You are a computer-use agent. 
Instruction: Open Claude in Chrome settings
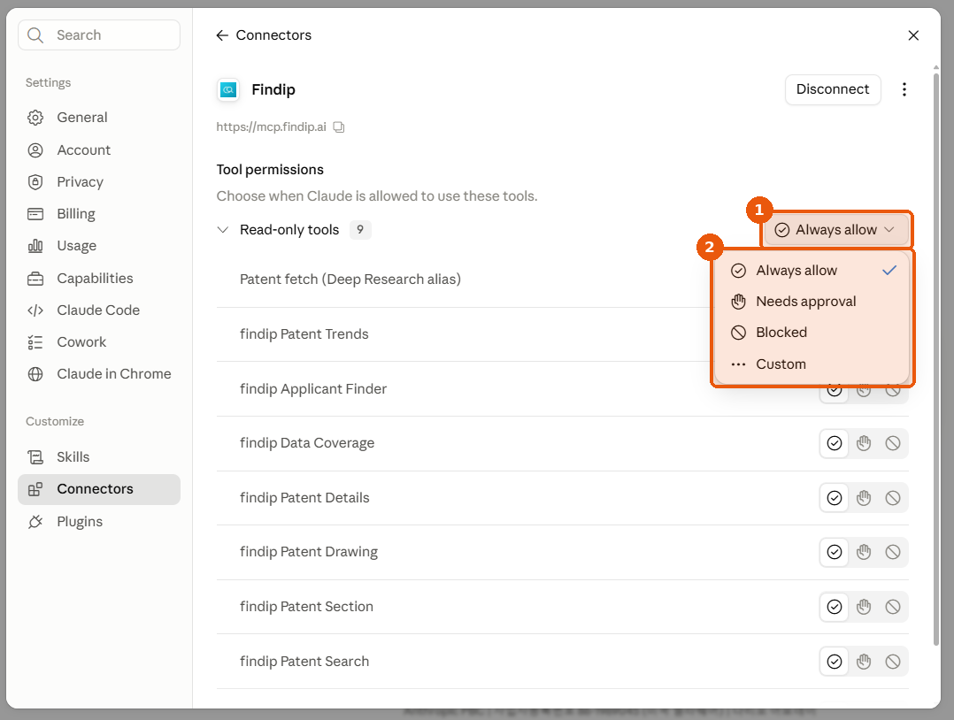point(99,374)
